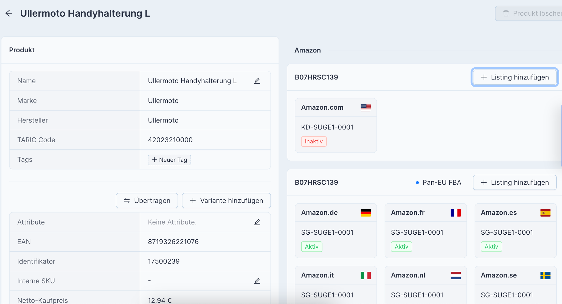Image resolution: width=562 pixels, height=304 pixels.
Task: Click the SKU KD-SUGE1-0001
Action: [x=327, y=127]
